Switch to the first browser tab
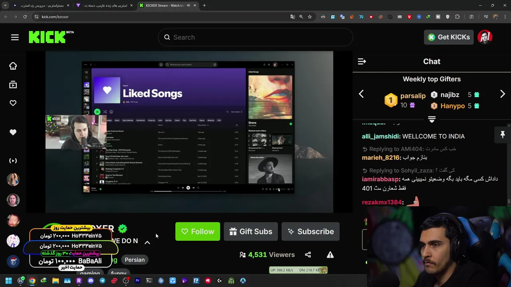Image resolution: width=511 pixels, height=287 pixels. [x=41, y=6]
